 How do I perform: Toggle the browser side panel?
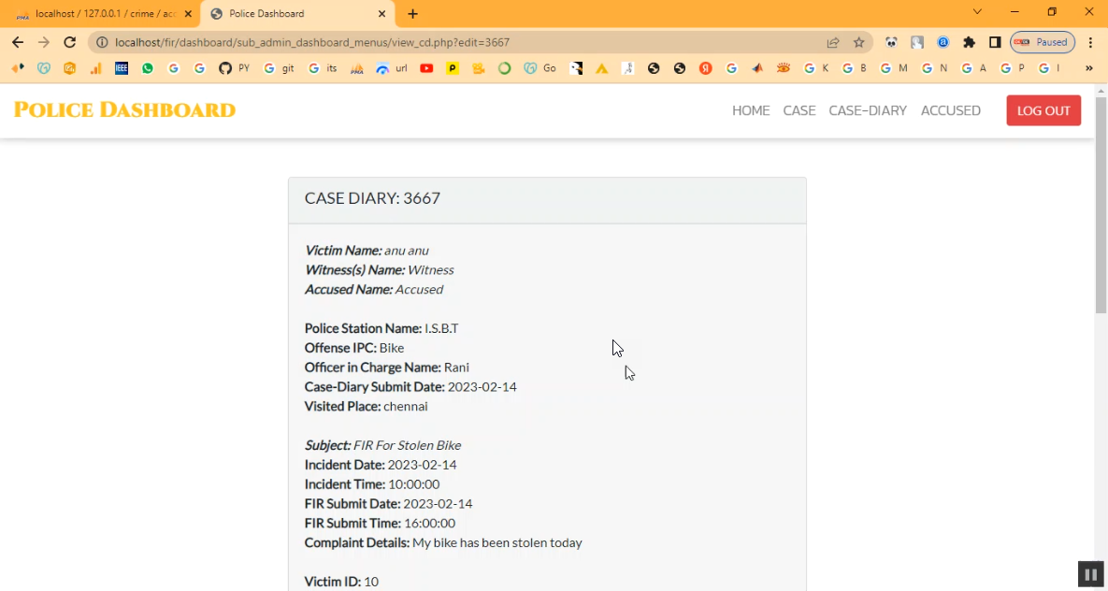[x=995, y=42]
